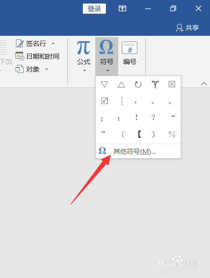Expand the 公式 dropdown arrow
Viewport: 210px width, 278px height.
click(x=85, y=71)
